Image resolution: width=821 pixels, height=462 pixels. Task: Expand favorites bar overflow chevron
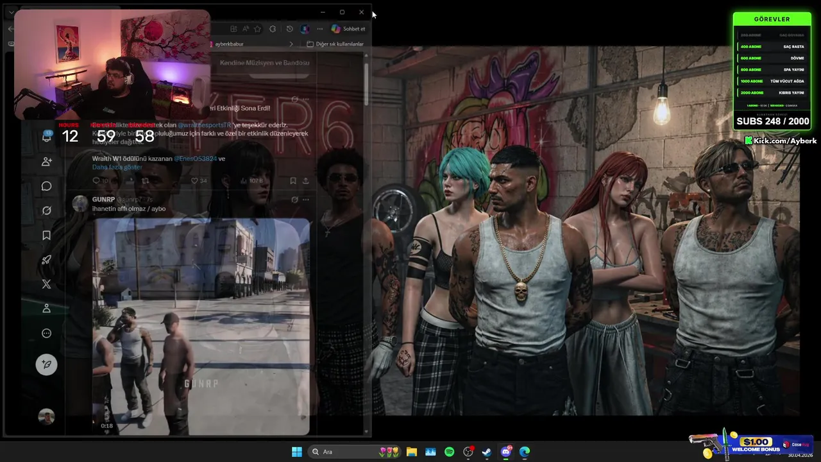click(x=291, y=44)
